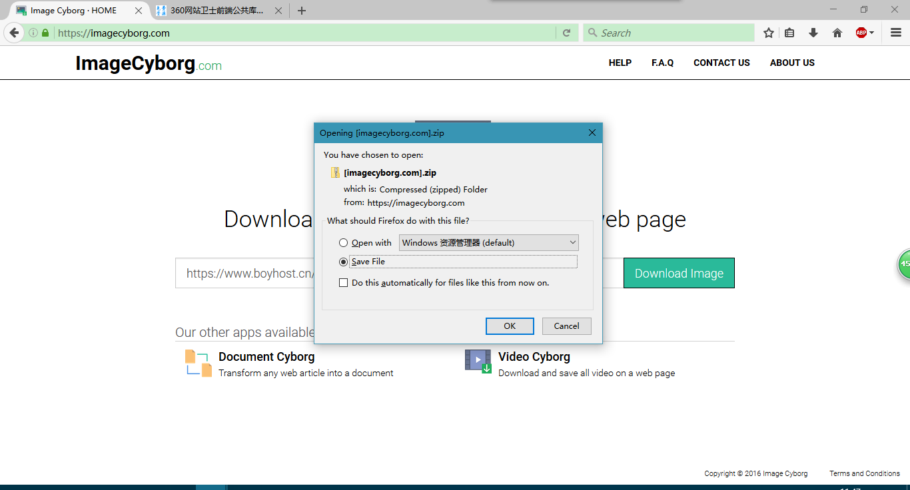The height and width of the screenshot is (490, 910).
Task: Select the Save File radio button
Action: (x=344, y=262)
